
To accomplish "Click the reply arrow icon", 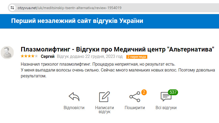I will [x=74, y=97].
